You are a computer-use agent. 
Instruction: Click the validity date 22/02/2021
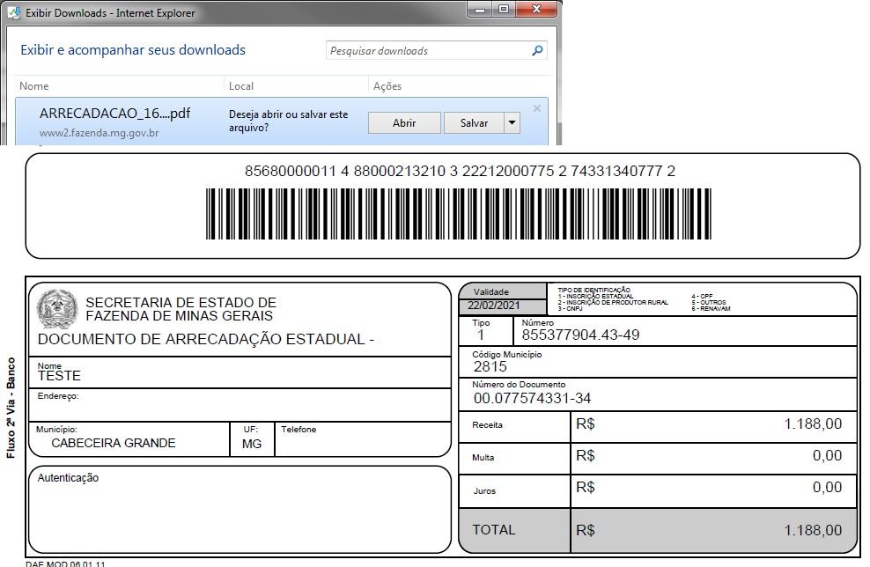[x=493, y=306]
